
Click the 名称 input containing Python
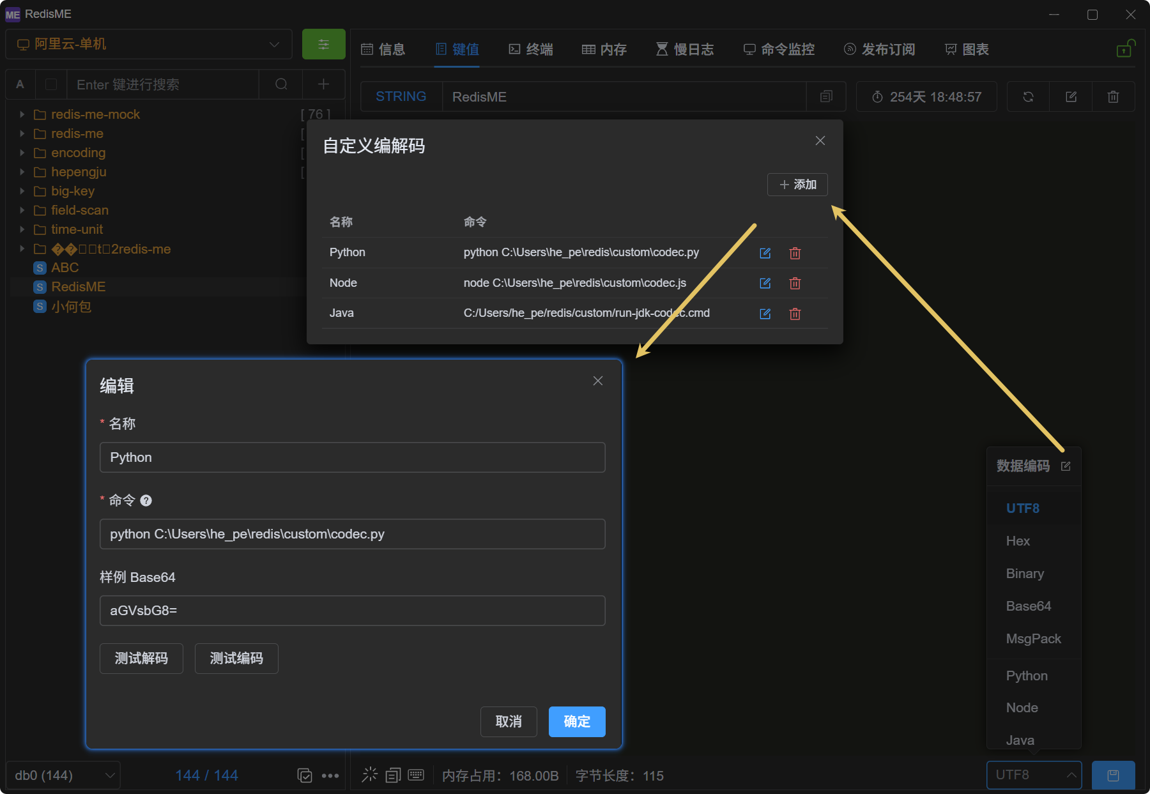click(x=353, y=457)
